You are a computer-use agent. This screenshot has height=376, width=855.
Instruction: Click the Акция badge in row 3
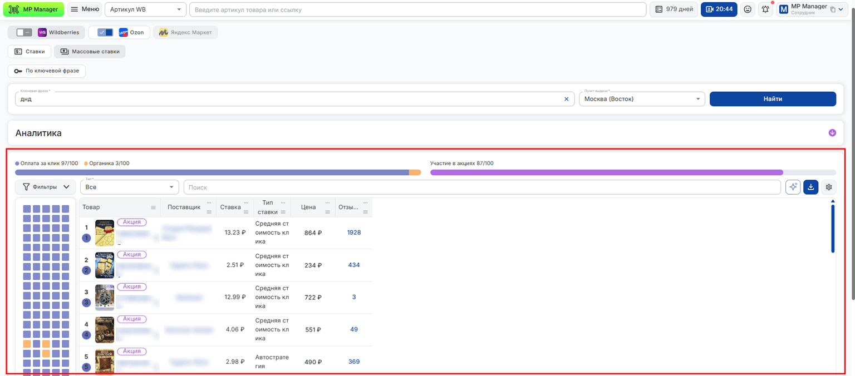(132, 286)
